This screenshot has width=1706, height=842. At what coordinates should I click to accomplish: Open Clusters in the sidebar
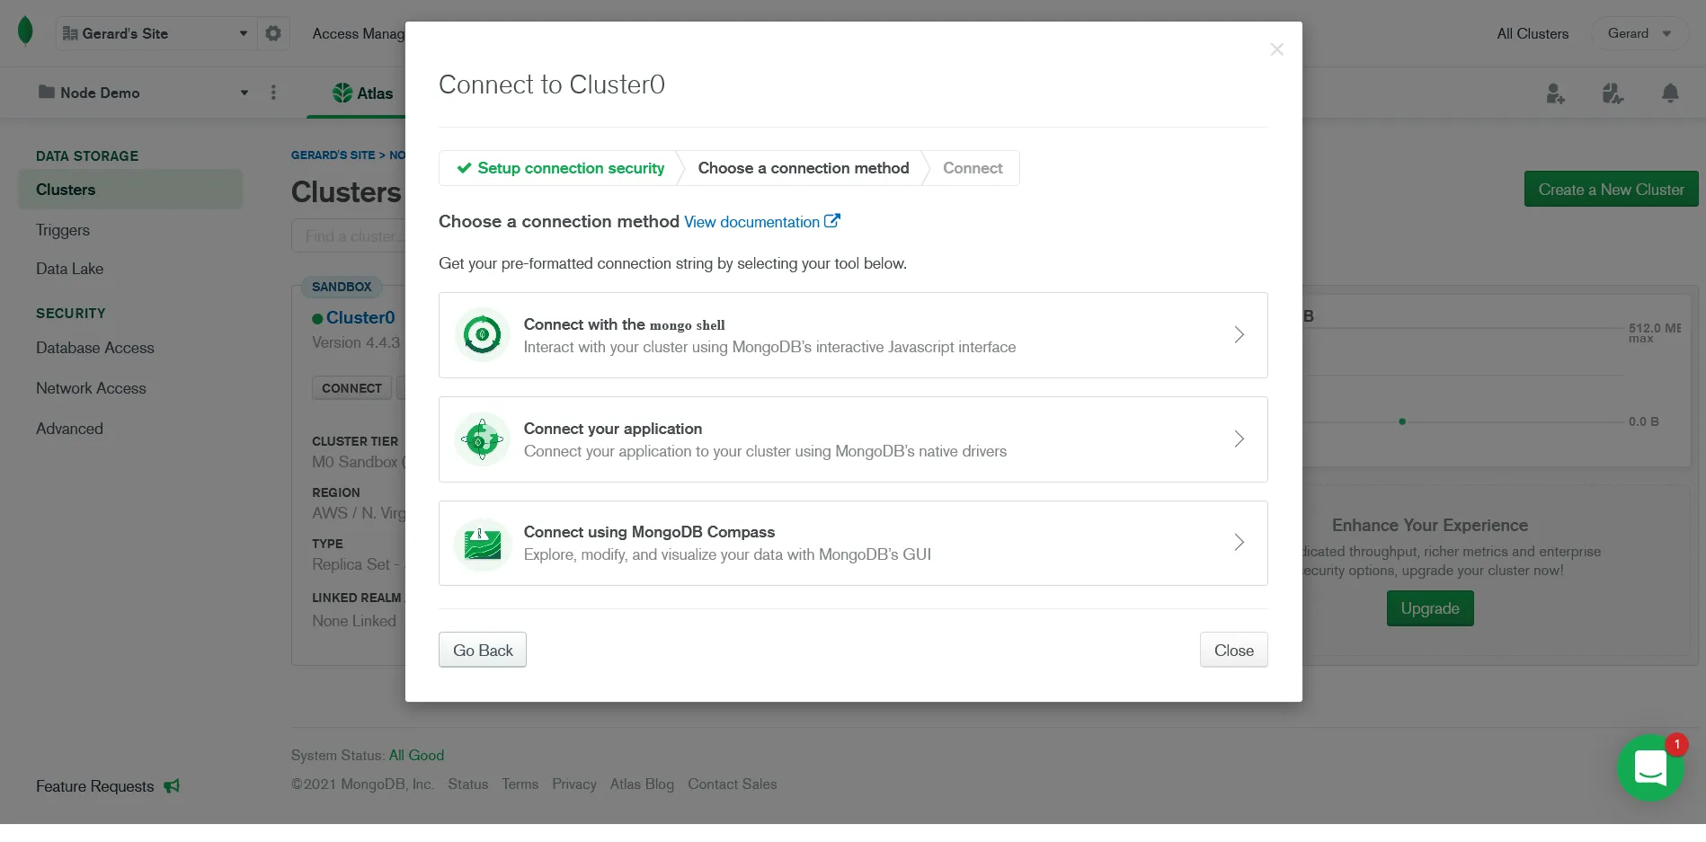click(130, 190)
